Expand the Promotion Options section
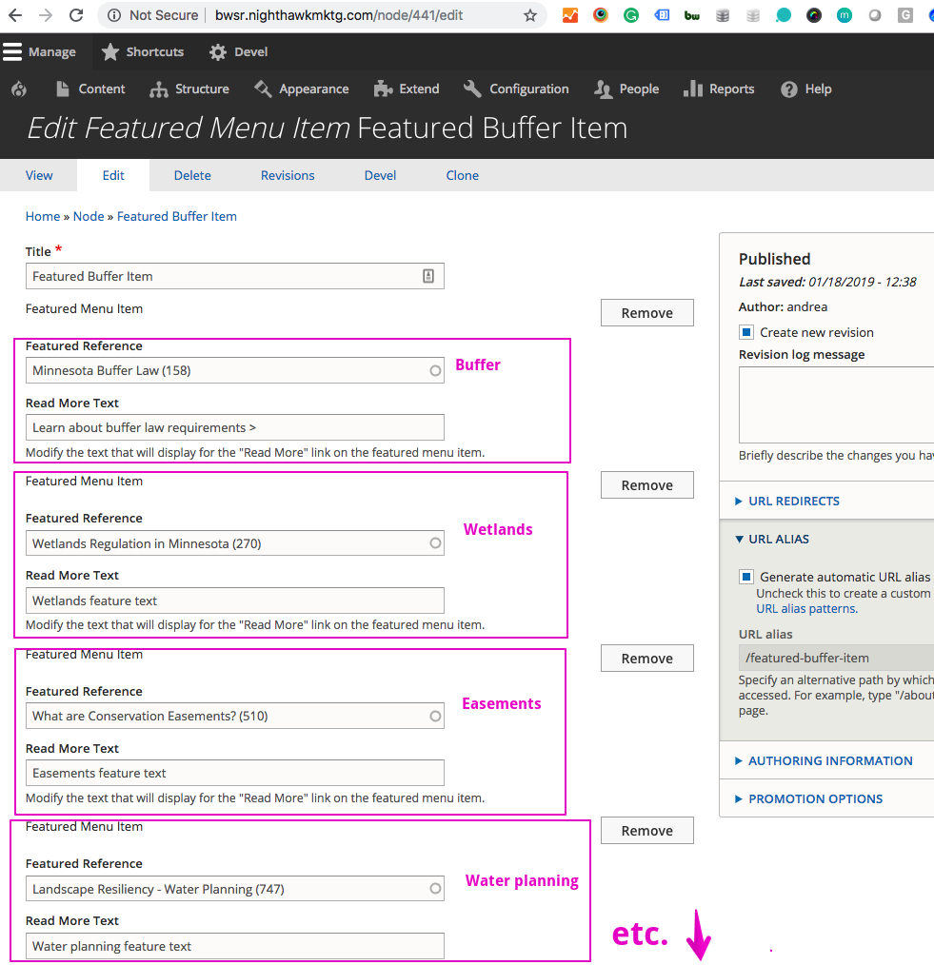934x965 pixels. [815, 799]
